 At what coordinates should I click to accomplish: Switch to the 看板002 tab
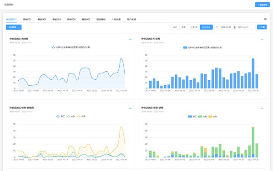point(42,19)
